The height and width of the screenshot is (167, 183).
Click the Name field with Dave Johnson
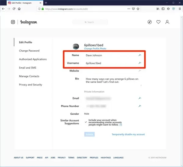pos(110,55)
